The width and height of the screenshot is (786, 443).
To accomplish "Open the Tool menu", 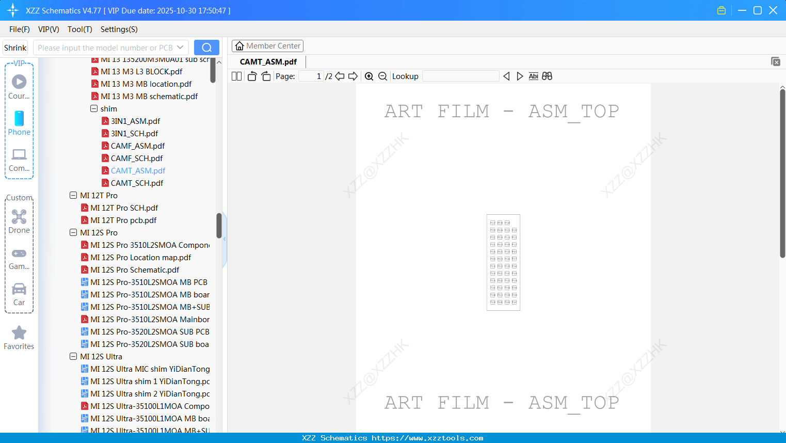I will click(79, 29).
